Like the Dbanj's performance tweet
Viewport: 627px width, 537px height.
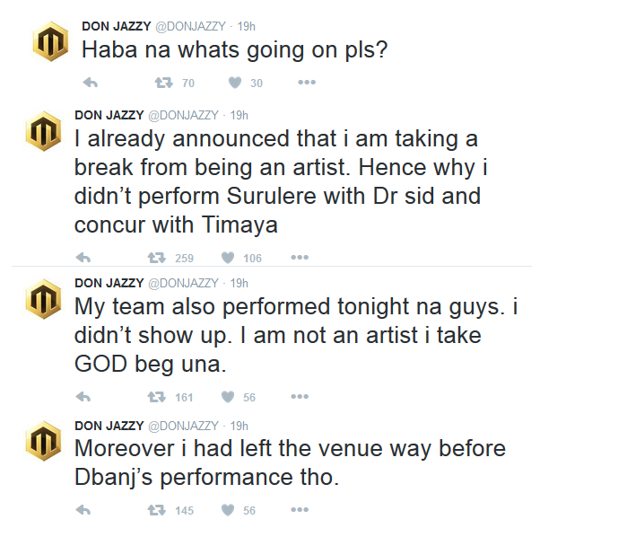point(228,510)
